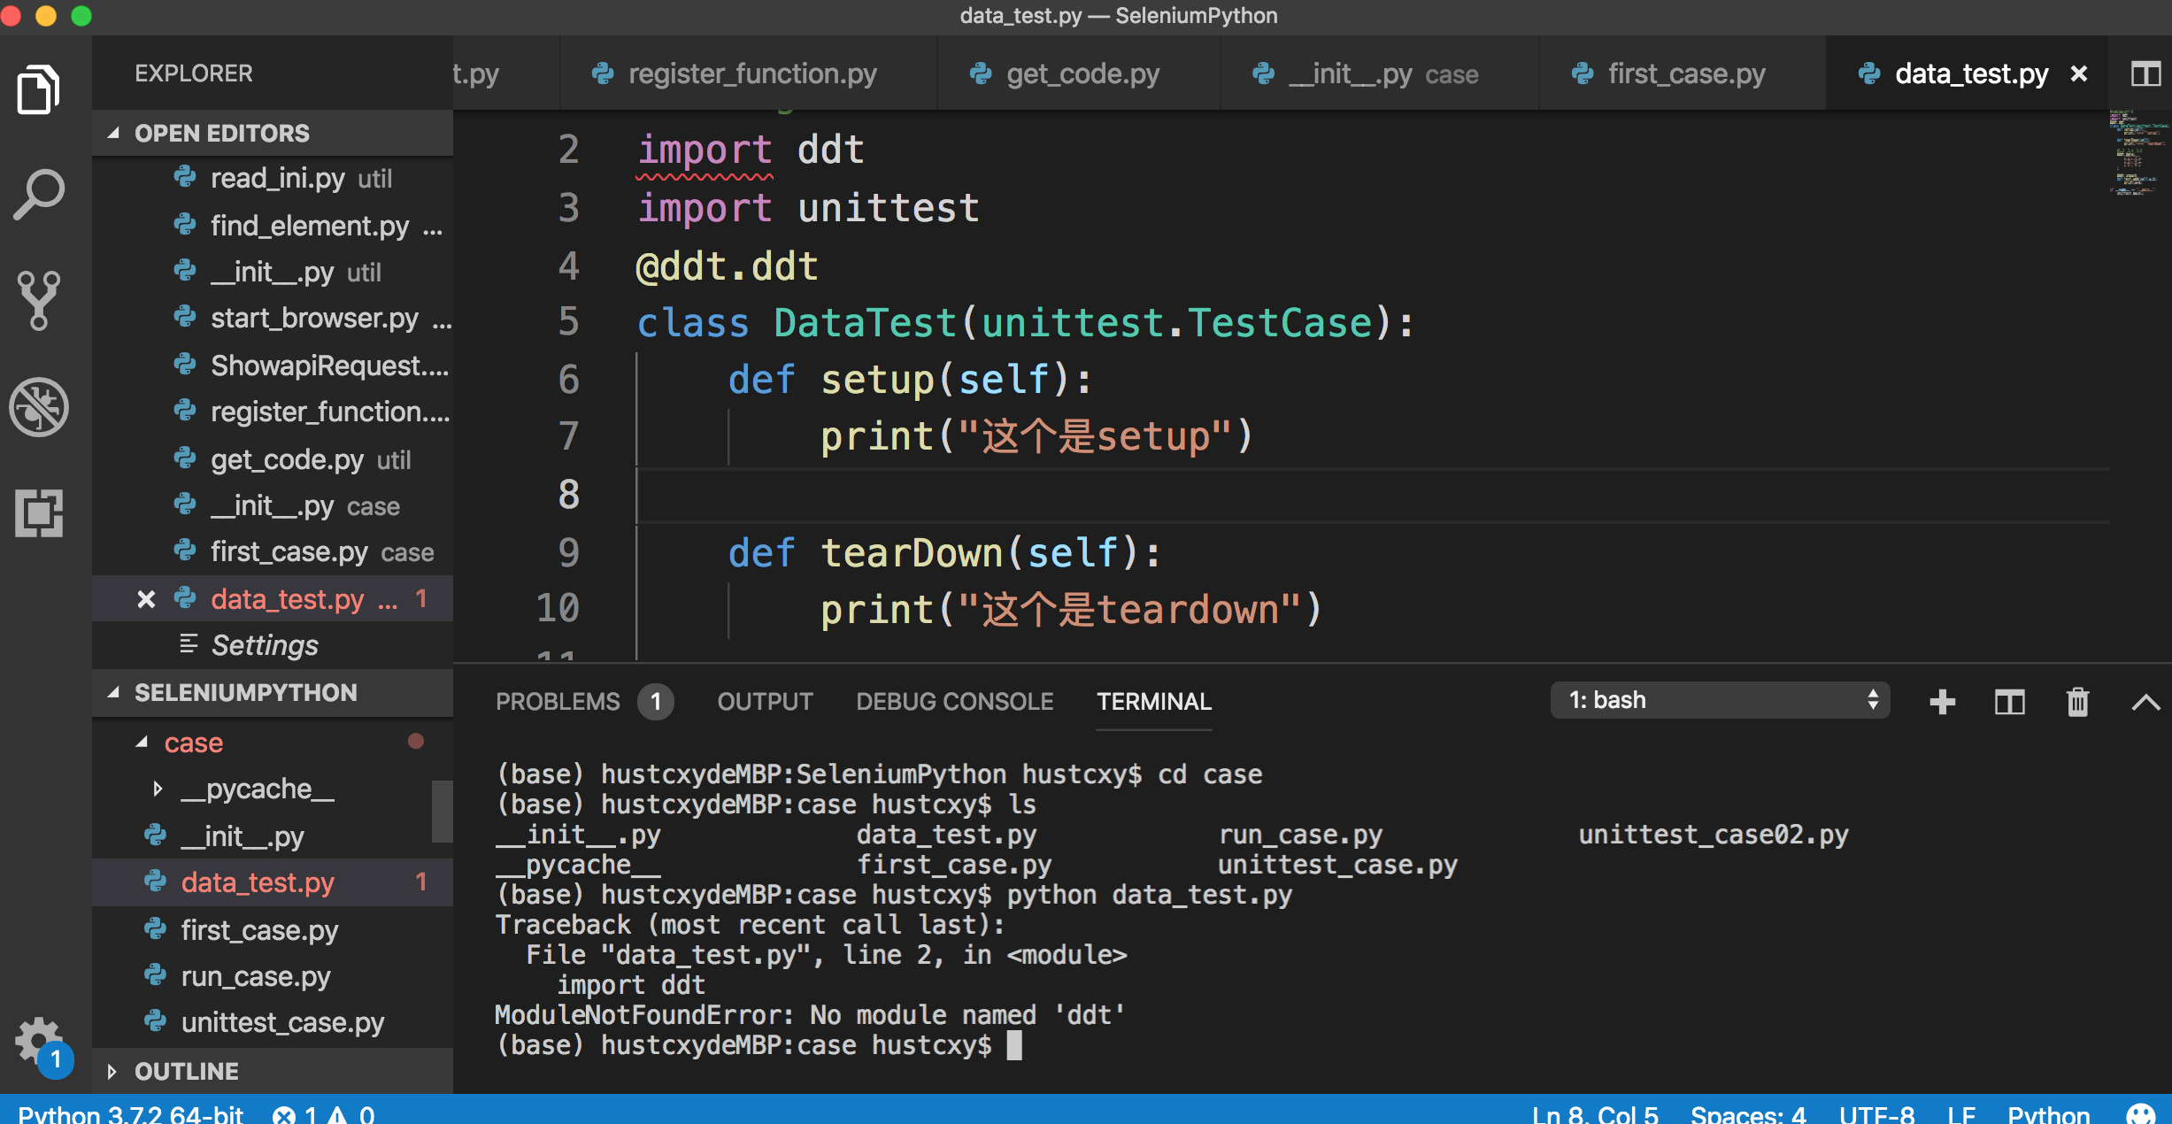Image resolution: width=2172 pixels, height=1124 pixels.
Task: Open ShowapiRequest file in Open Editors
Action: (273, 366)
